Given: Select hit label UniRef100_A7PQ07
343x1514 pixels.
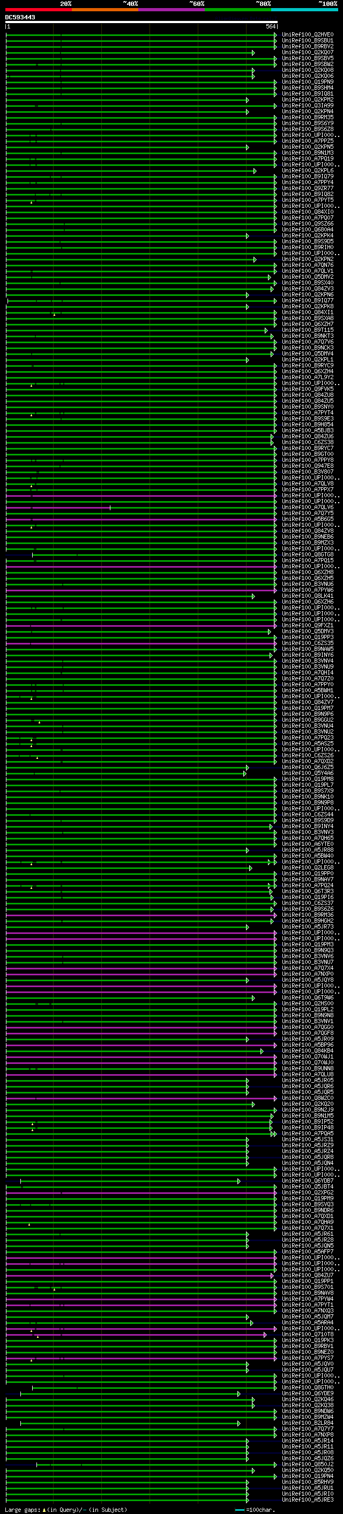Looking at the screenshot, I should (308, 218).
